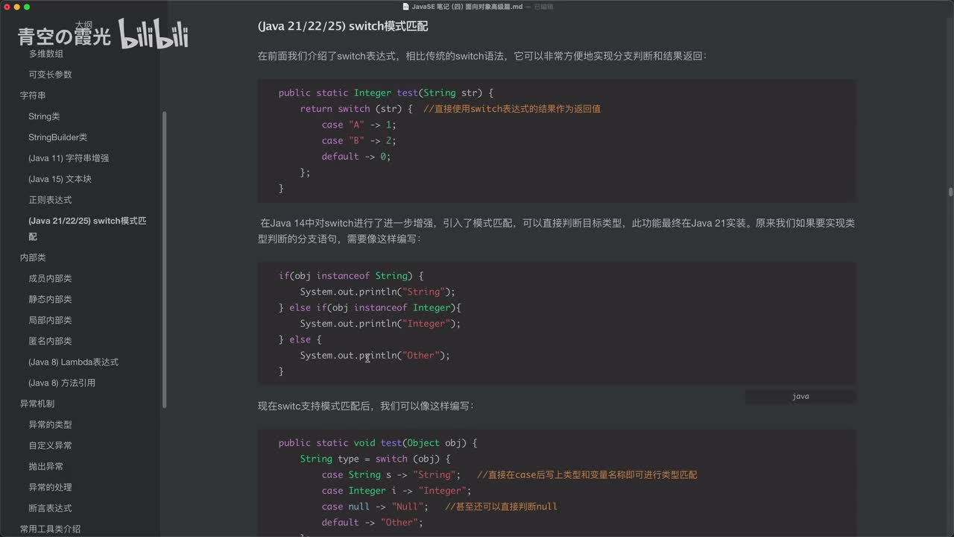Select the active switch模式匹配 outline entry
The width and height of the screenshot is (954, 537).
click(x=87, y=229)
